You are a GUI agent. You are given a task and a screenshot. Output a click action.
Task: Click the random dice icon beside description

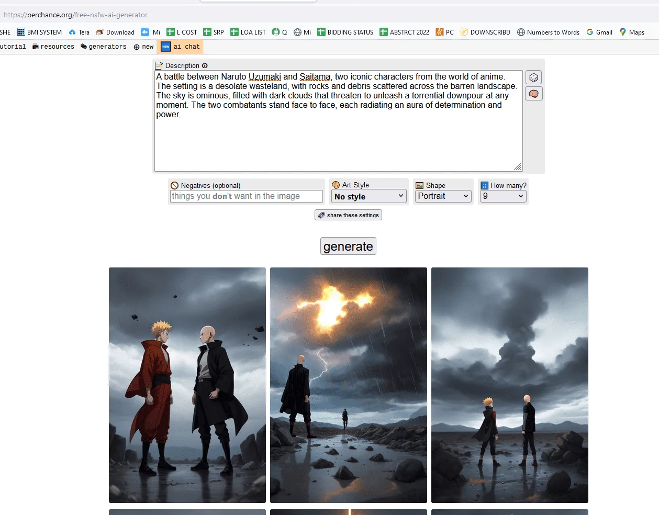click(533, 77)
